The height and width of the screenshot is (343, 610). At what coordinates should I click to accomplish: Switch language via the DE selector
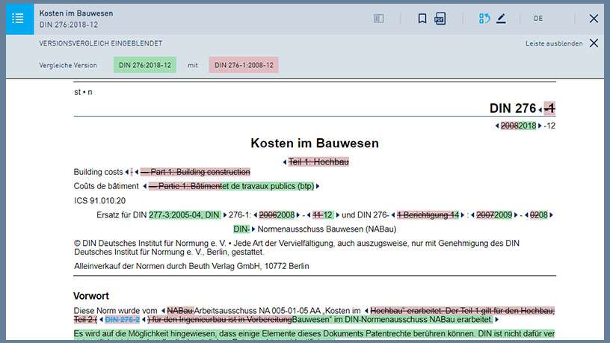[538, 18]
